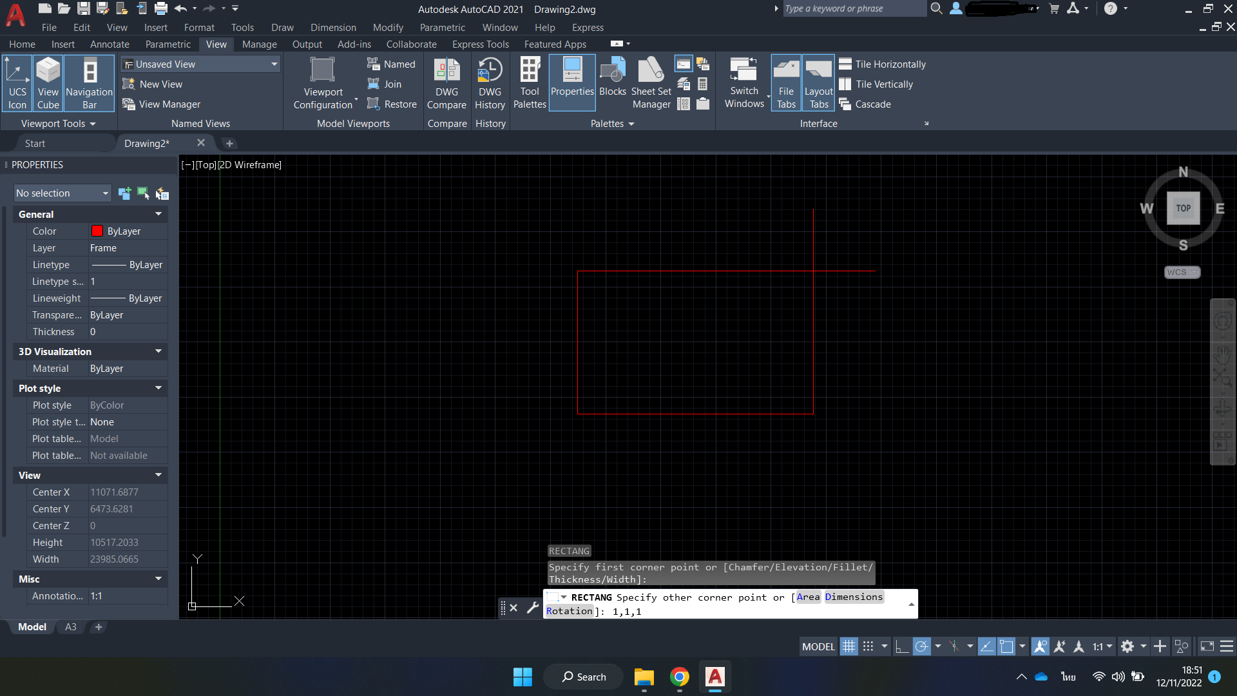Toggle the View Cube button
1237x696 pixels.
click(x=48, y=83)
